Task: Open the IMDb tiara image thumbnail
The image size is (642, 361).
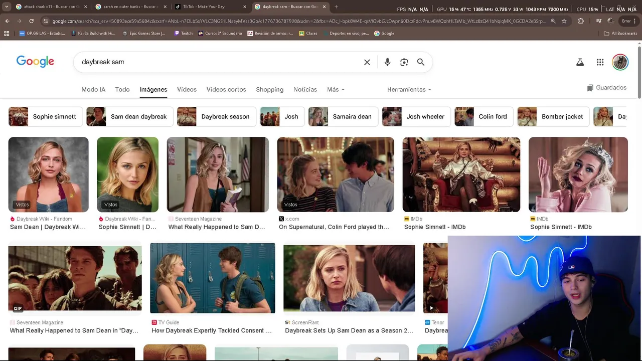Action: 578,174
